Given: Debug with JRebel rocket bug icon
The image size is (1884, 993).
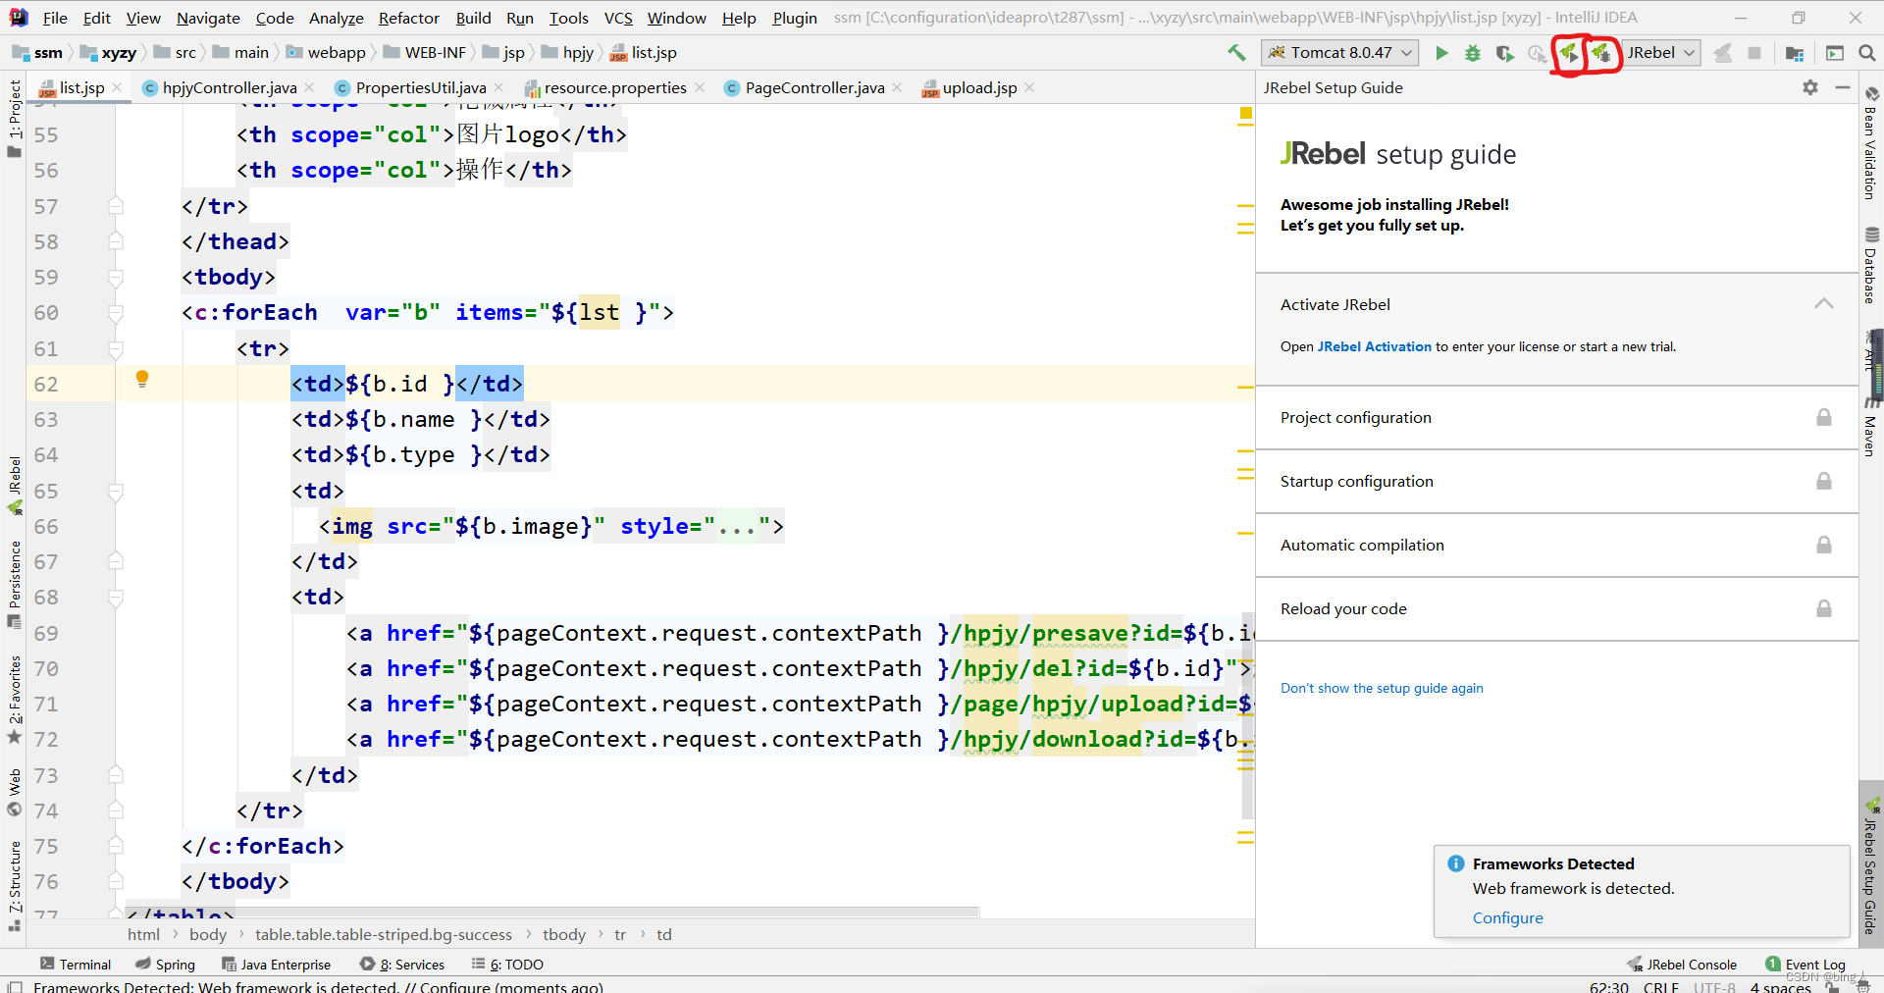Looking at the screenshot, I should click(x=1601, y=53).
